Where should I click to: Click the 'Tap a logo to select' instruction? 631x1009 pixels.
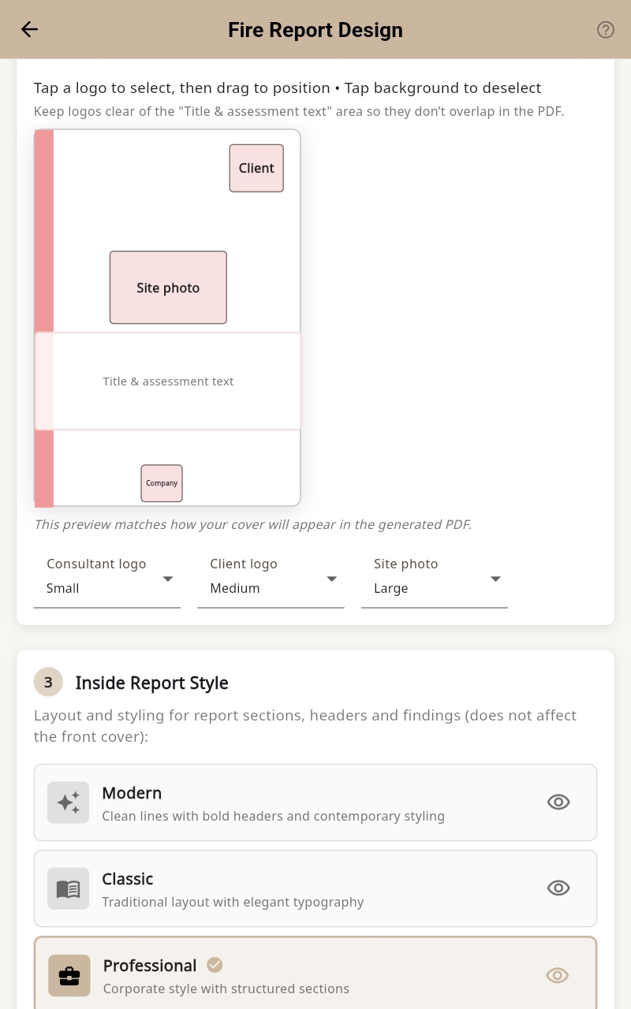pyautogui.click(x=287, y=88)
